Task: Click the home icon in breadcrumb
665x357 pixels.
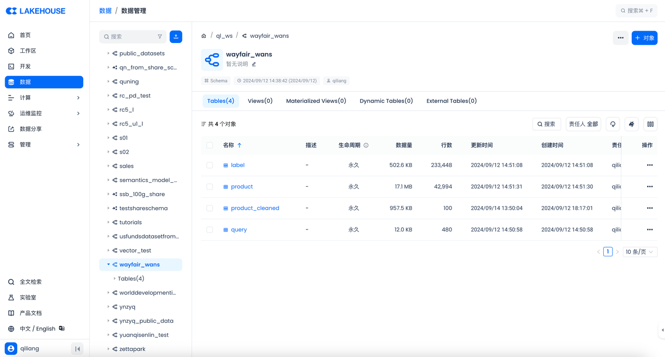Action: pyautogui.click(x=204, y=36)
